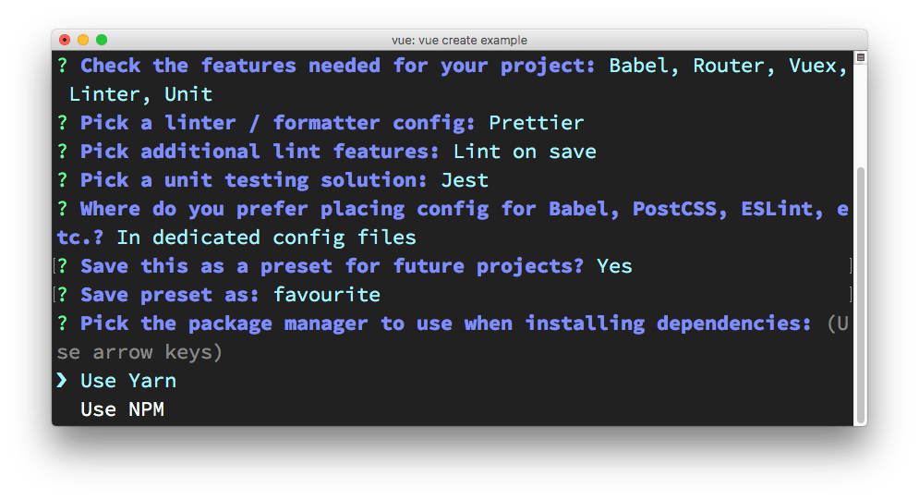Click the window title 'vue: vue create example'
The height and width of the screenshot is (500, 919).
coord(459,40)
